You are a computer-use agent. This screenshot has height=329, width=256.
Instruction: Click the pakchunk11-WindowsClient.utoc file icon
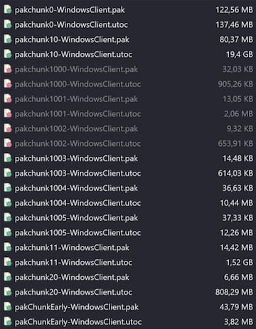[x=8, y=262]
